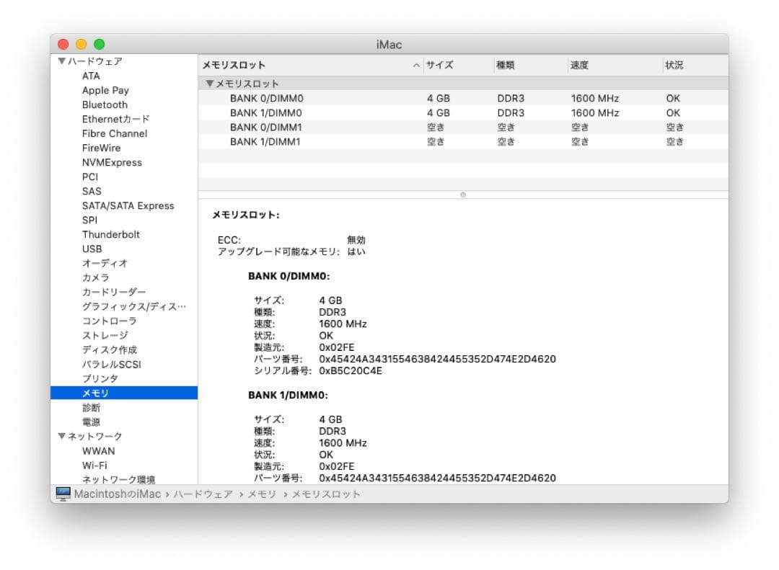The image size is (779, 570).
Task: Click MacintoshのiMac in path bar
Action: coord(118,494)
